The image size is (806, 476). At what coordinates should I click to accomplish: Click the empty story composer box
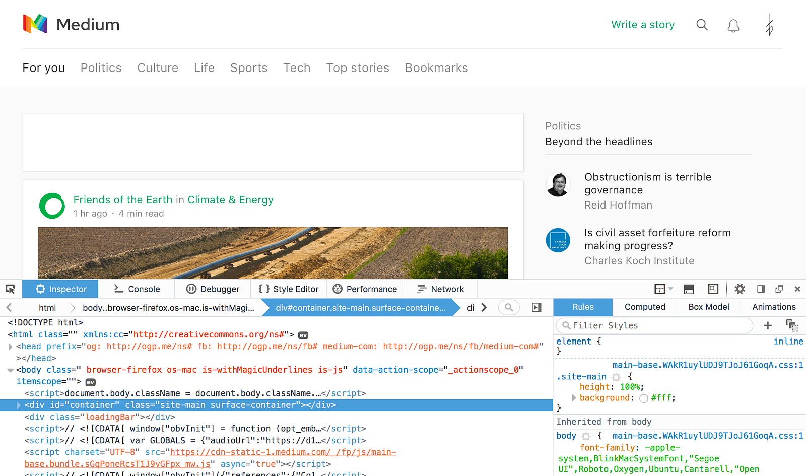pyautogui.click(x=273, y=143)
